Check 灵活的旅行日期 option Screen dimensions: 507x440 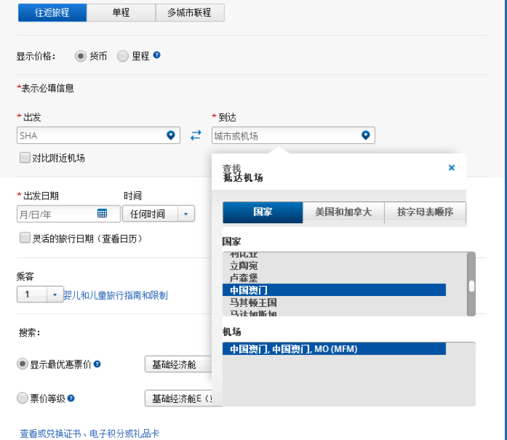25,238
